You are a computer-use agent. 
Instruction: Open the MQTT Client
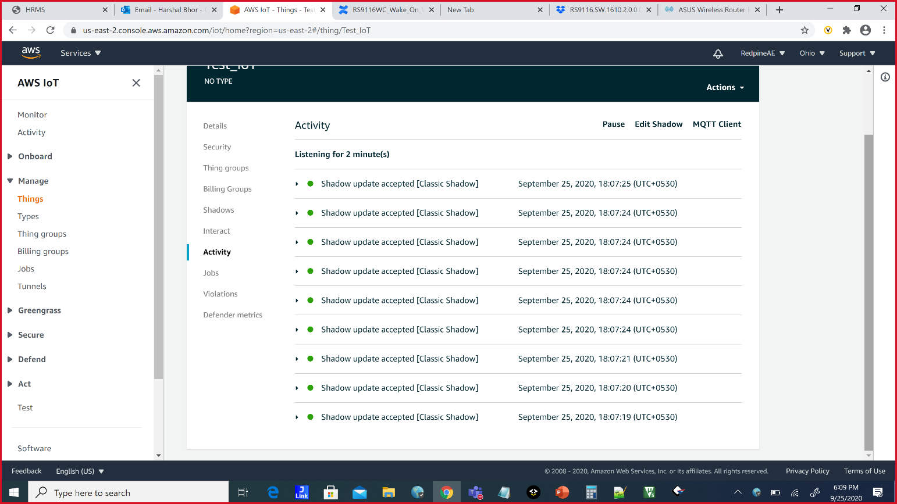coord(717,124)
